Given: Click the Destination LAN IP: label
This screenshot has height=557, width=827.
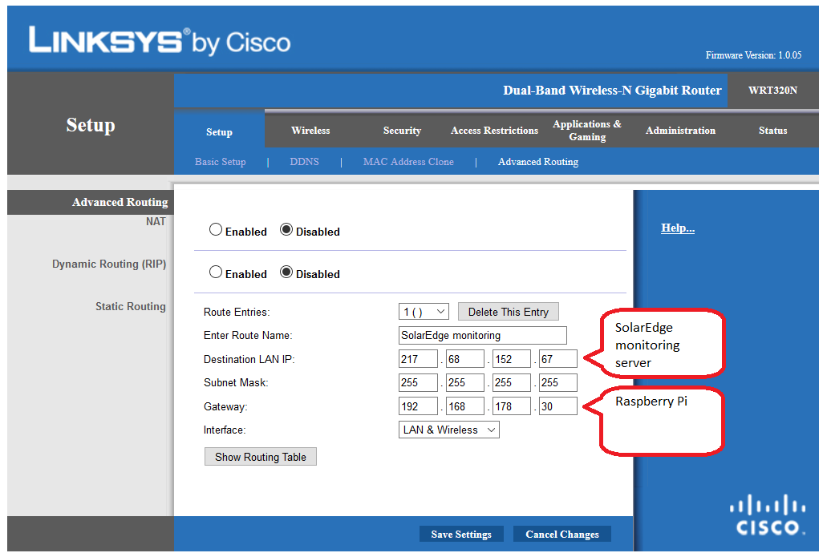Looking at the screenshot, I should (249, 359).
